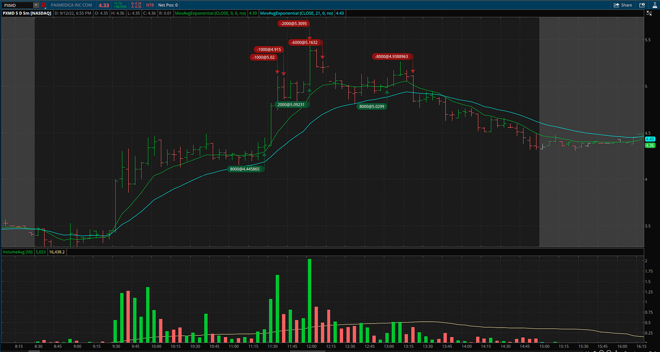
Task: Select the MovAvgExponential (CLOSE, 9, 0, no) study label
Action: (210, 14)
